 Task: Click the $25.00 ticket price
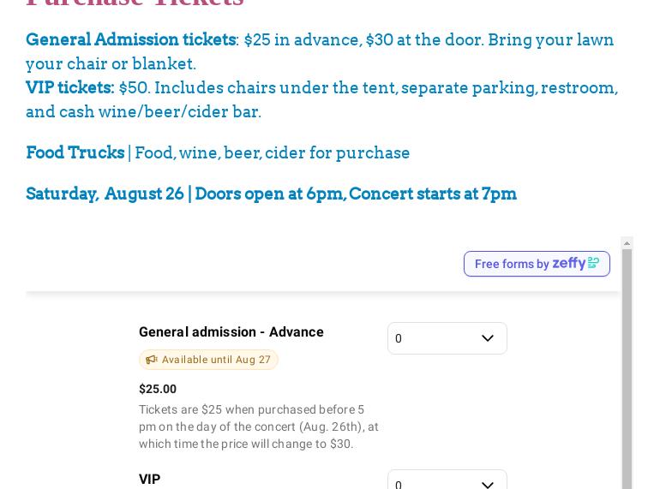[158, 389]
